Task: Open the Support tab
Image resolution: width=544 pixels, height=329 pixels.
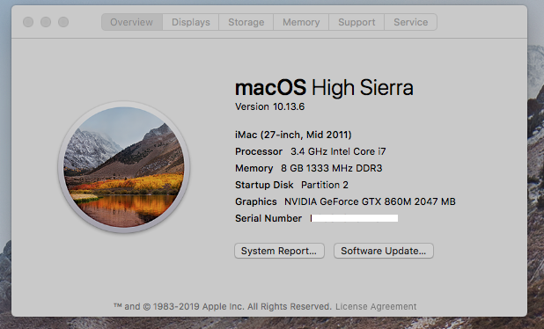Action: click(x=357, y=22)
